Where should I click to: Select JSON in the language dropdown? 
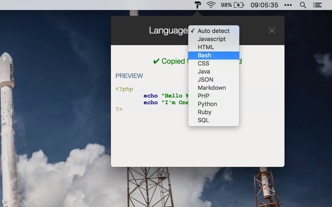click(214, 80)
